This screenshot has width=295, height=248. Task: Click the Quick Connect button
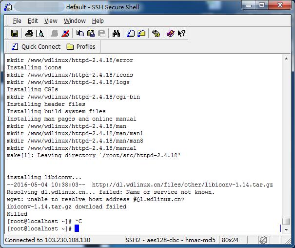tap(36, 47)
